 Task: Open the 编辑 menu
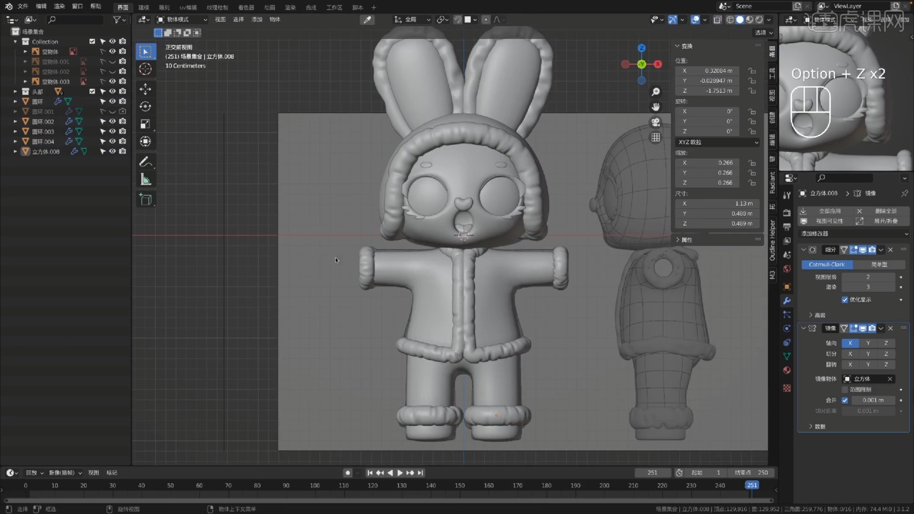tap(41, 6)
